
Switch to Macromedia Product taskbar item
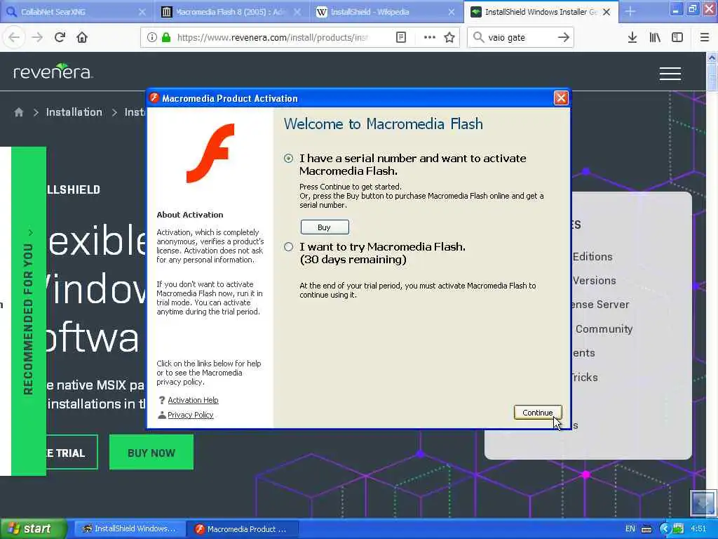(243, 528)
